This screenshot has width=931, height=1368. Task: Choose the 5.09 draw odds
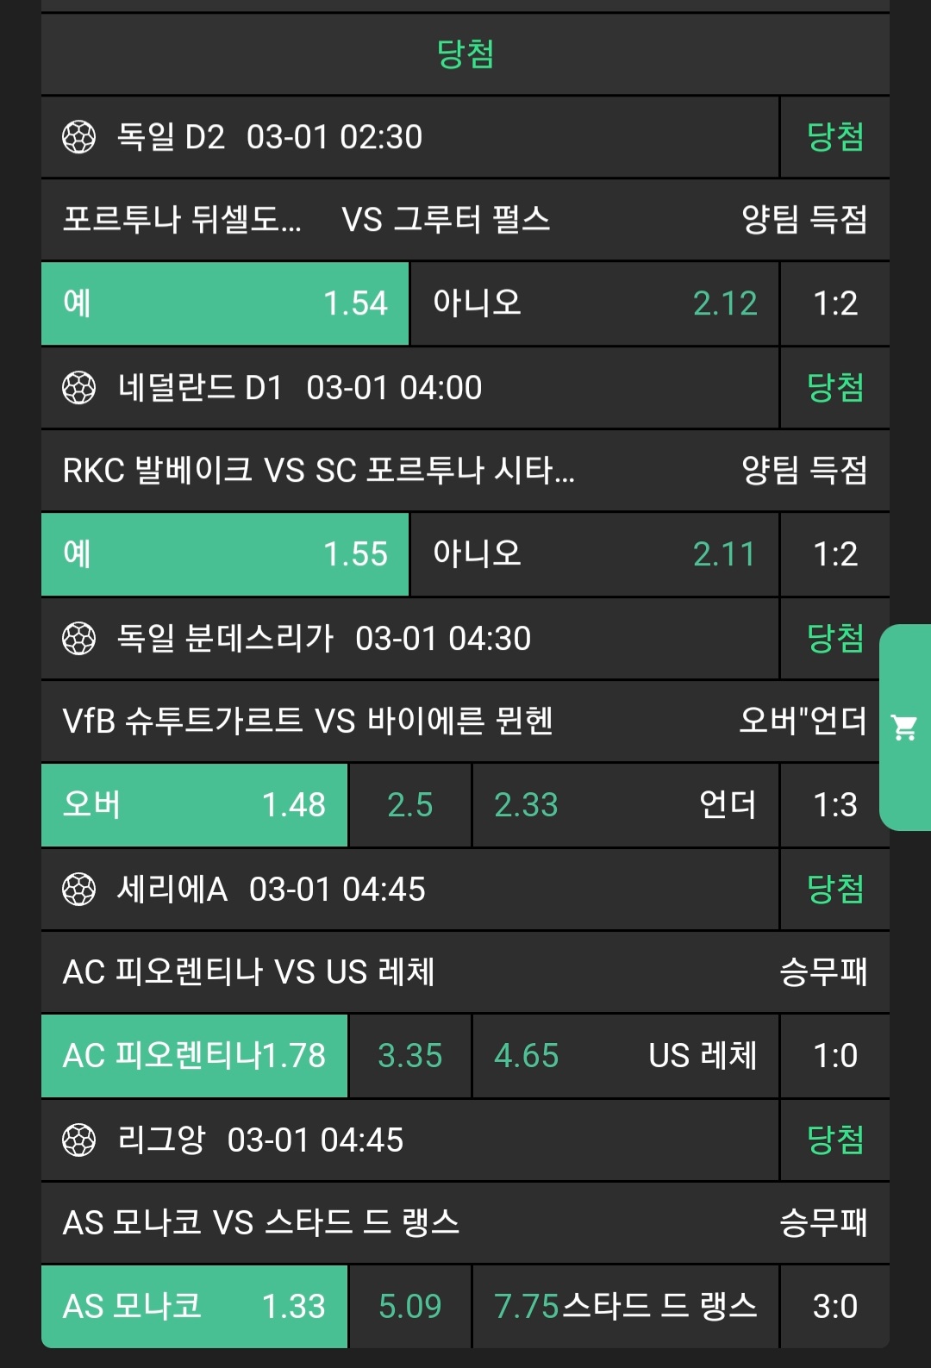click(x=410, y=1307)
